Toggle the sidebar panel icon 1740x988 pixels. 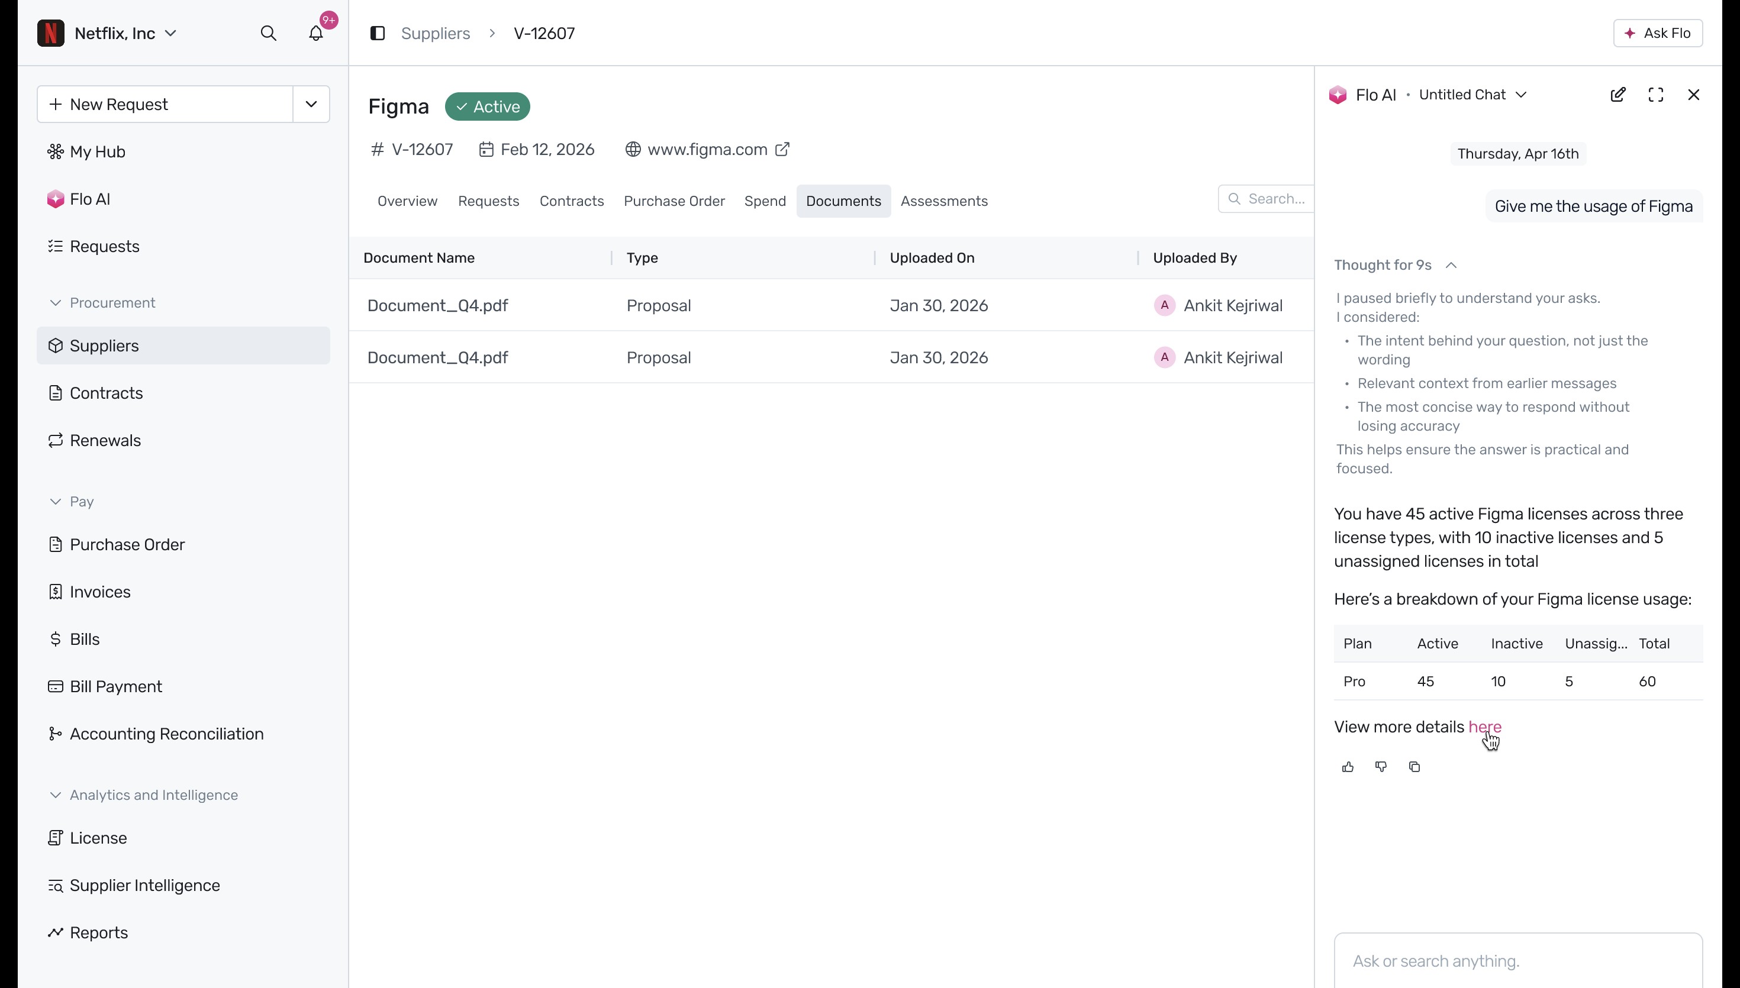[x=378, y=33]
